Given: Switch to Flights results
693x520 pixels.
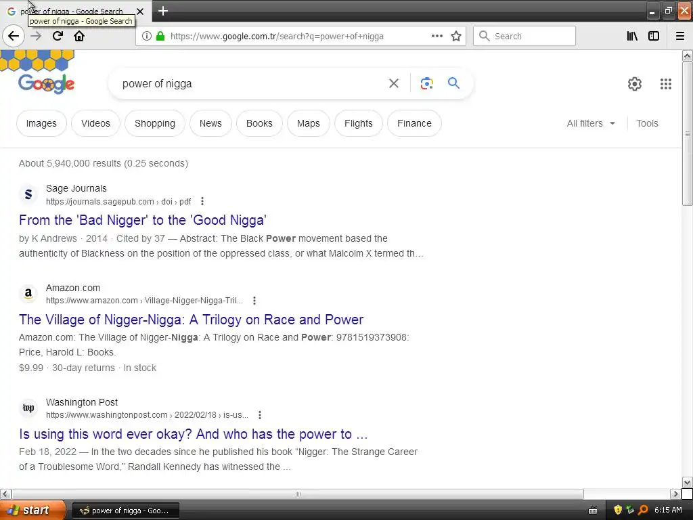Looking at the screenshot, I should pos(359,123).
